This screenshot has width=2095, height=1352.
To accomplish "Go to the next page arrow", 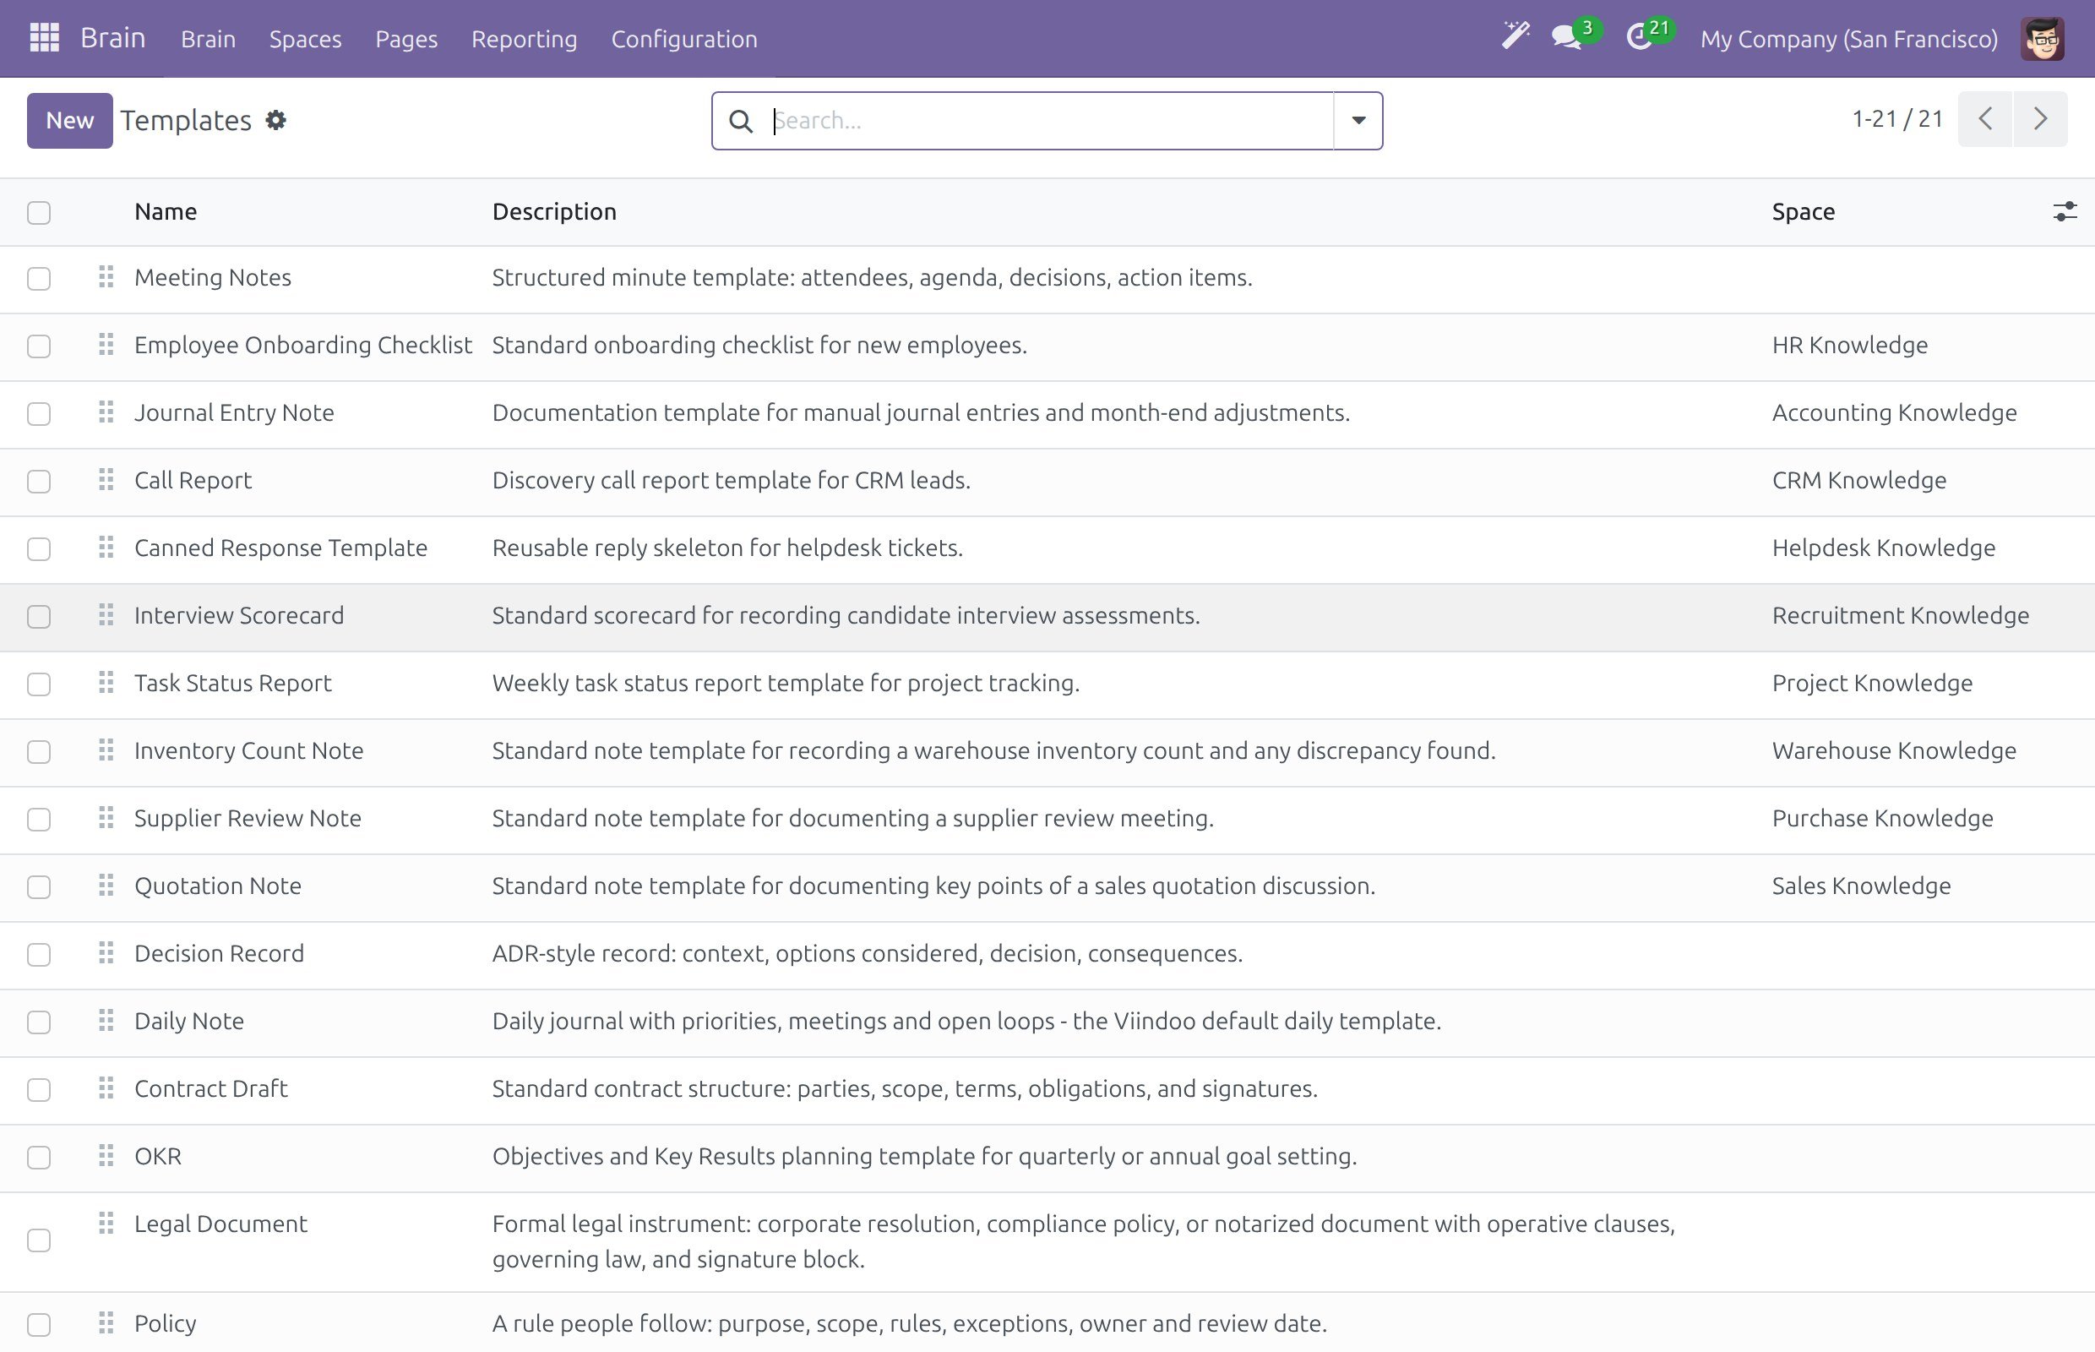I will point(2041,119).
